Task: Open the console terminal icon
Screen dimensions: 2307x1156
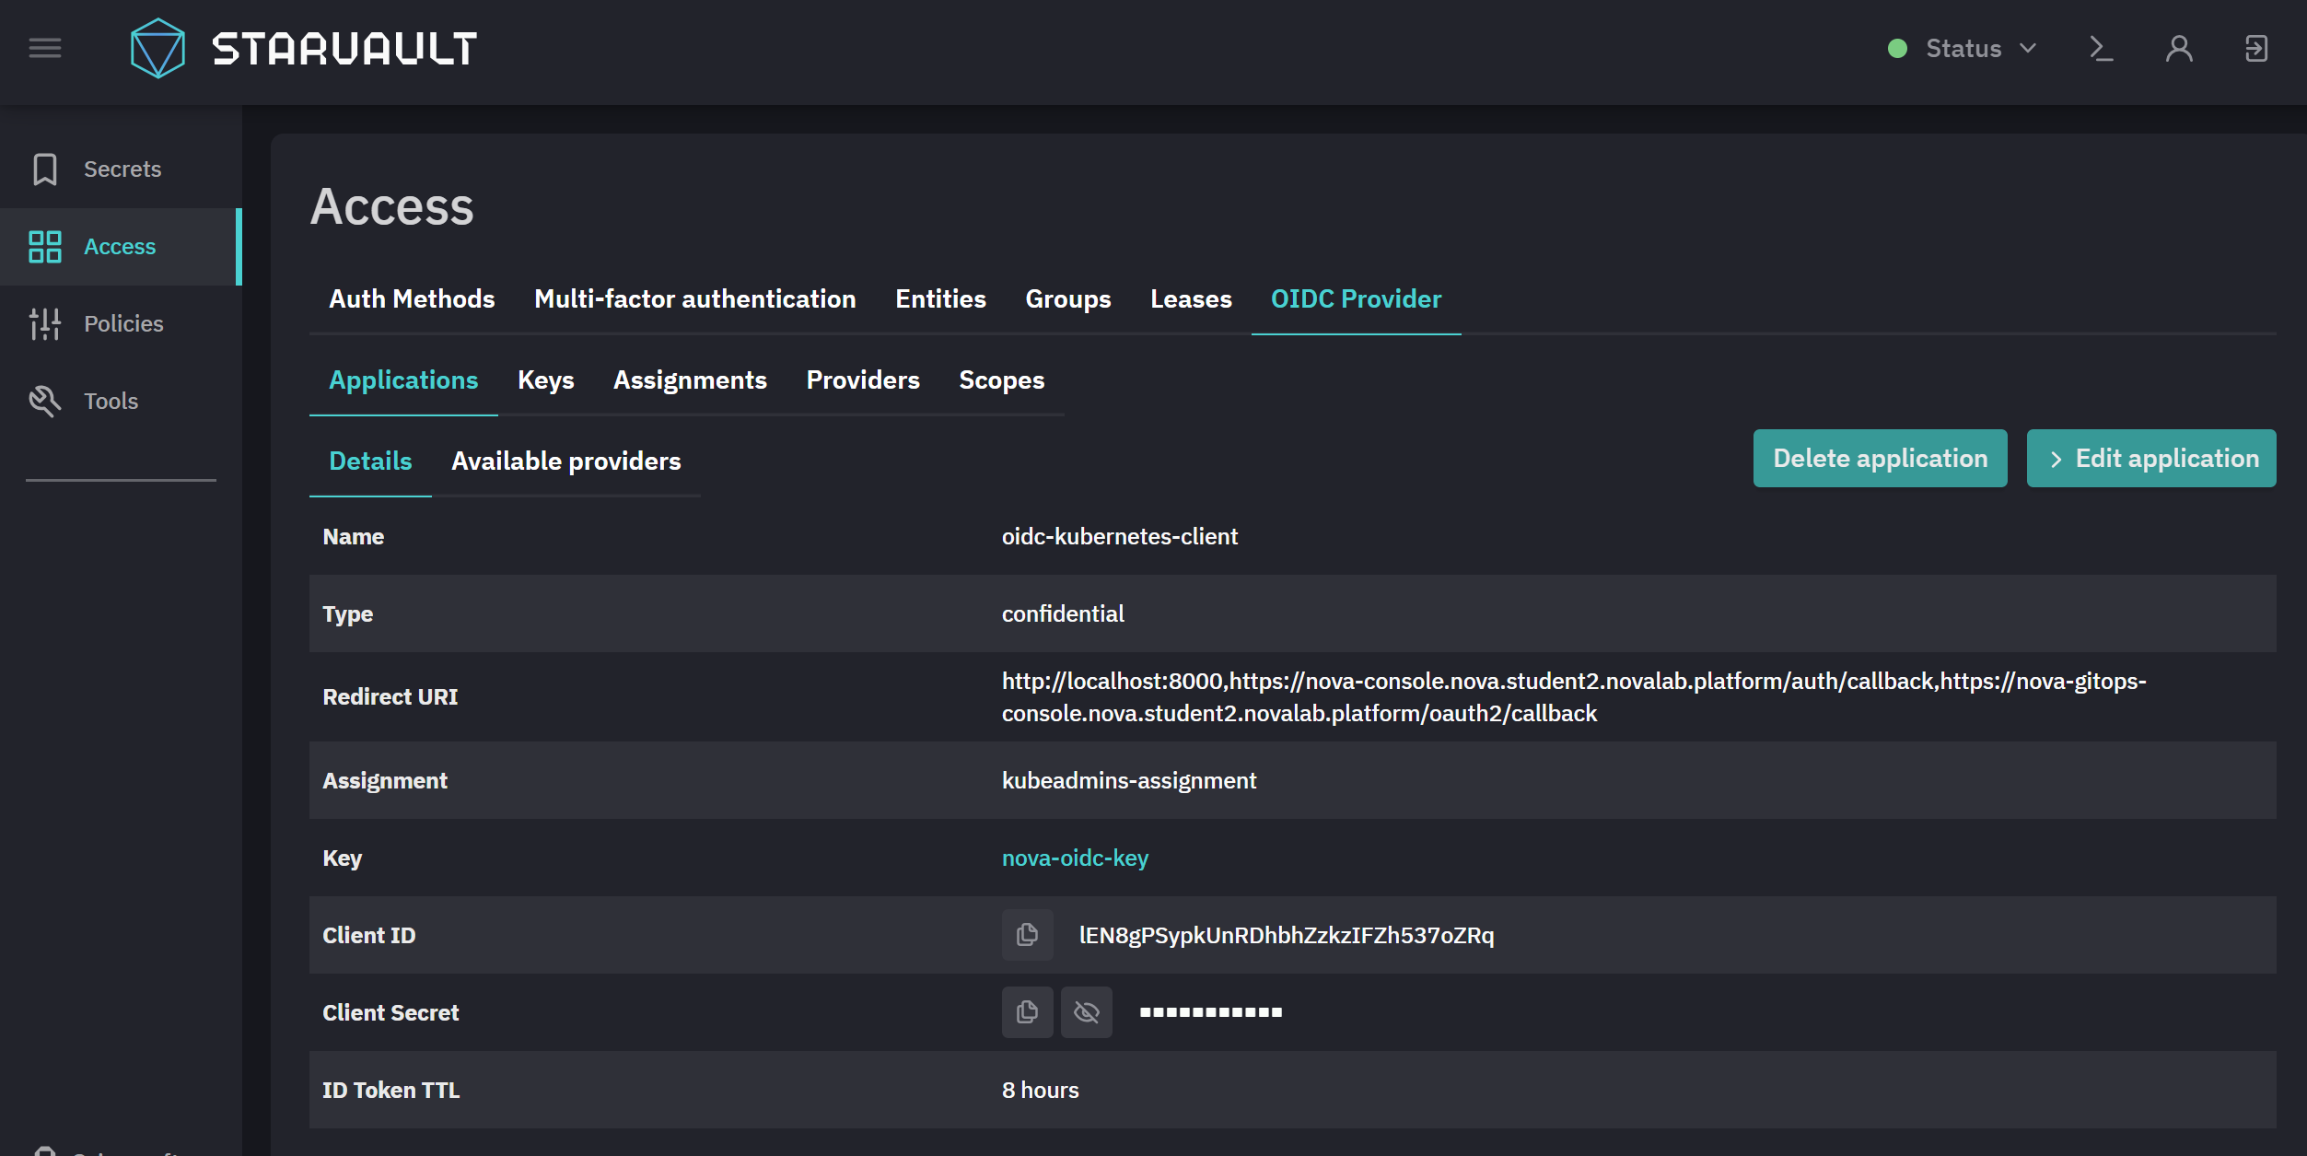Action: click(2101, 48)
